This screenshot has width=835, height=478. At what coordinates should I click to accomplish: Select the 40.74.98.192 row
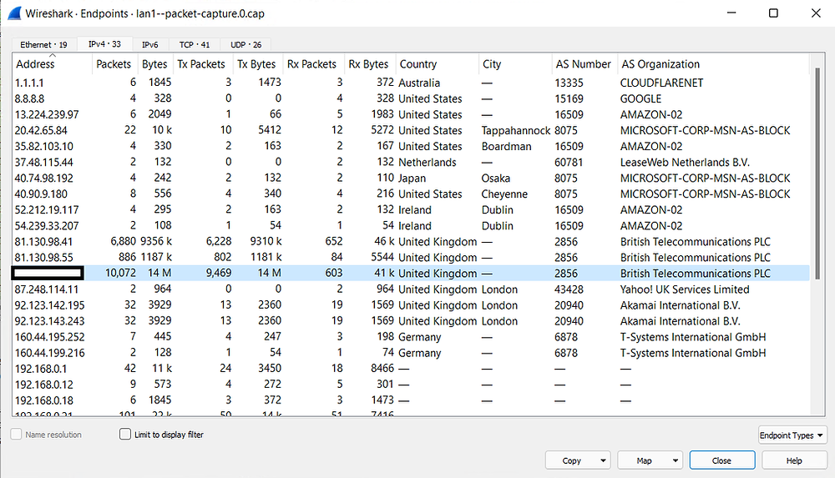(x=411, y=179)
